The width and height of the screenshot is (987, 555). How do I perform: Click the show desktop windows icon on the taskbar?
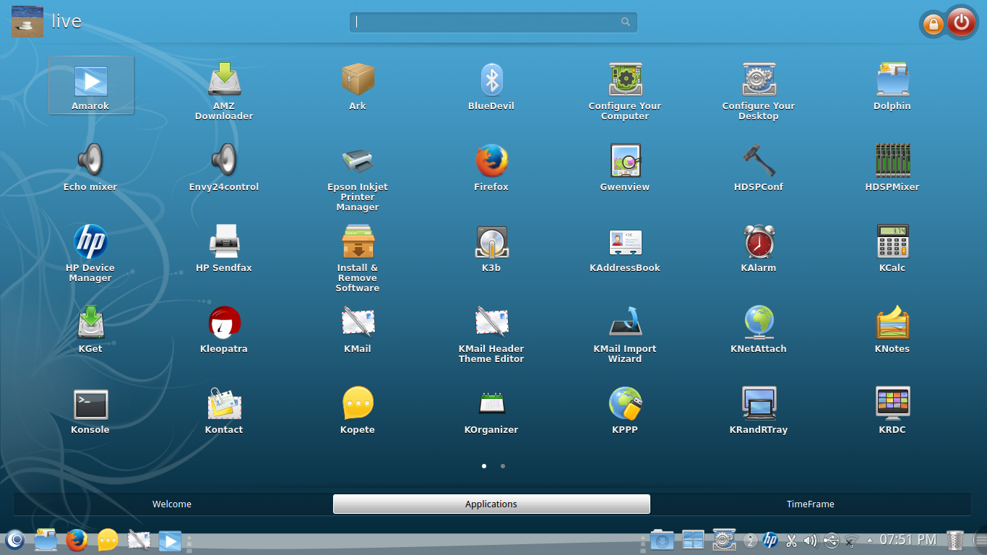[x=693, y=540]
